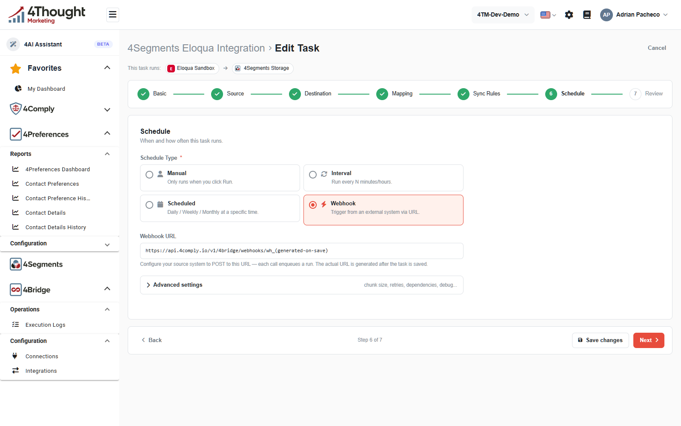
Task: Open Contact Preference His… report
Action: point(58,198)
